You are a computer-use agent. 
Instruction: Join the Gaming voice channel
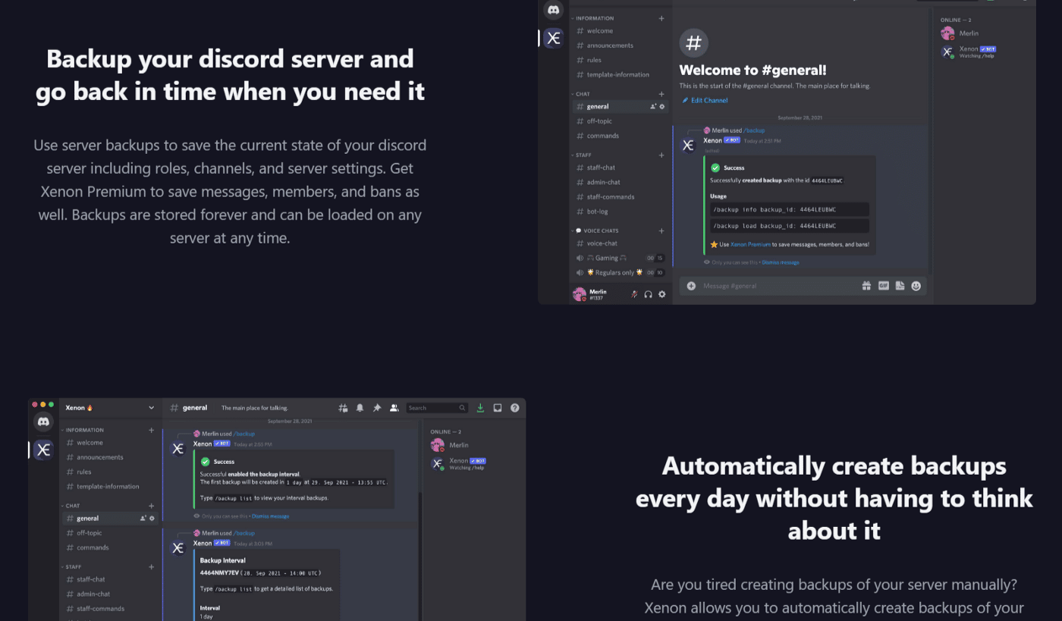click(x=621, y=258)
